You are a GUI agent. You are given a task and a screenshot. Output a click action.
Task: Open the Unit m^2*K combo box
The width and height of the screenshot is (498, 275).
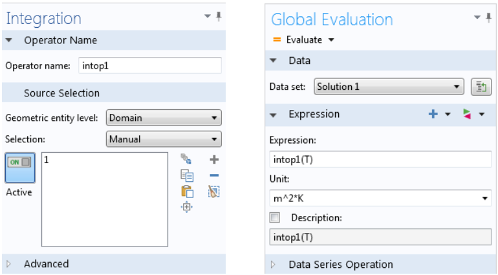tap(380, 198)
